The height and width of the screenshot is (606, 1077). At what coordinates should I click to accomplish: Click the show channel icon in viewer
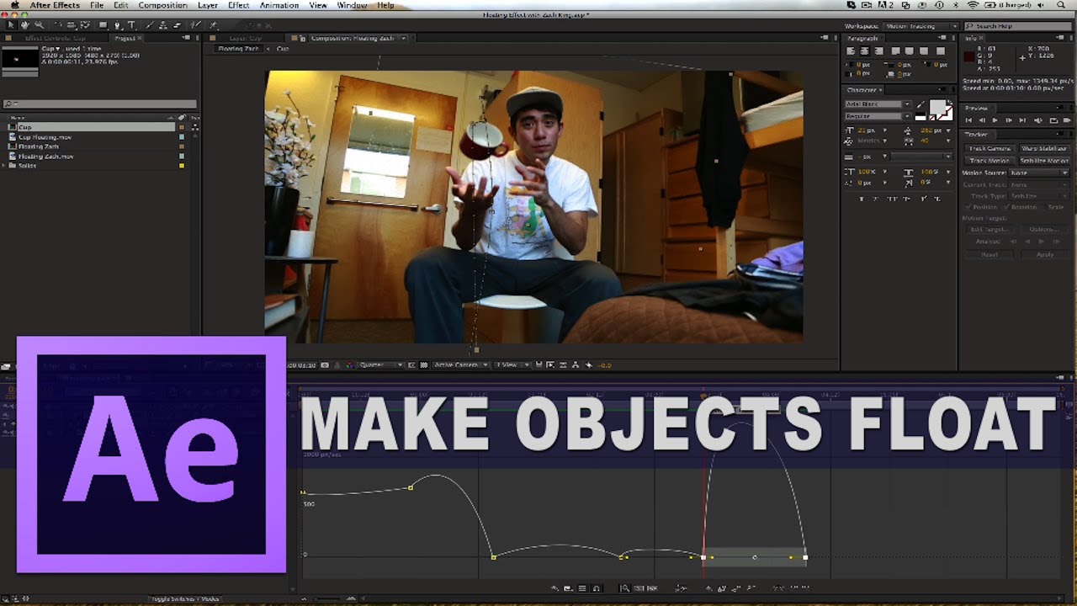pyautogui.click(x=348, y=364)
